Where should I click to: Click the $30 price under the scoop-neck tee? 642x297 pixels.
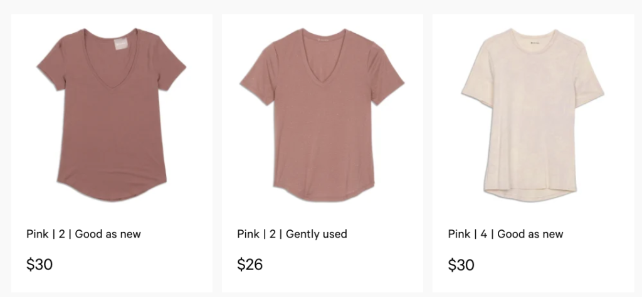(x=39, y=264)
